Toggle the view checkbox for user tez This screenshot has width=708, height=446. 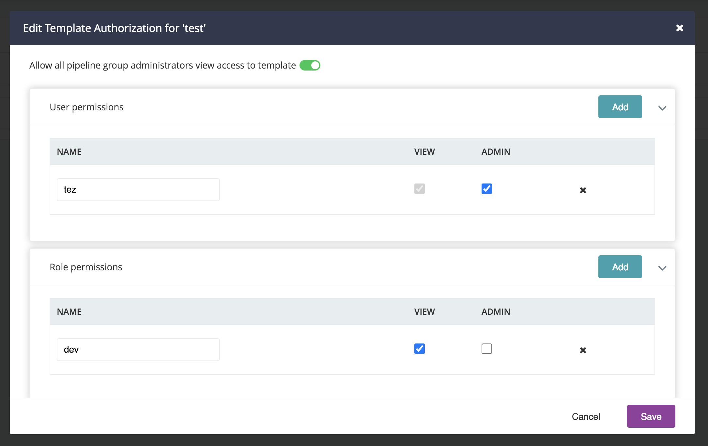pyautogui.click(x=420, y=189)
